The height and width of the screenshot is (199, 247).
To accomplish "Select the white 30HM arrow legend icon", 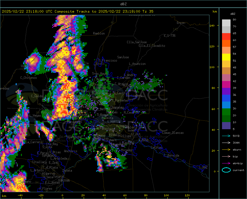I will point(226,143).
